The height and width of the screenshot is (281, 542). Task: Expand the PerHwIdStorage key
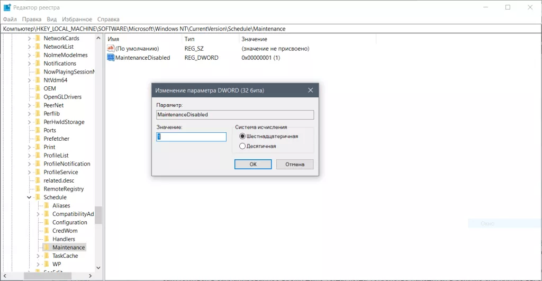(30, 122)
